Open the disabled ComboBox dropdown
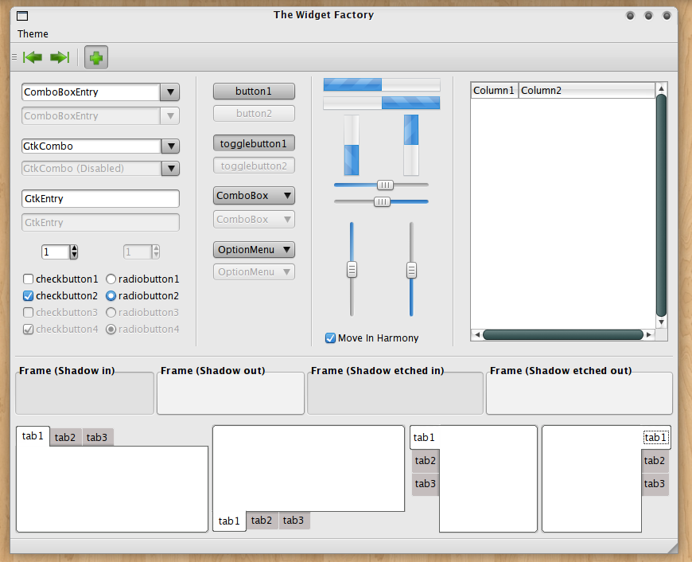The image size is (692, 562). [x=254, y=219]
